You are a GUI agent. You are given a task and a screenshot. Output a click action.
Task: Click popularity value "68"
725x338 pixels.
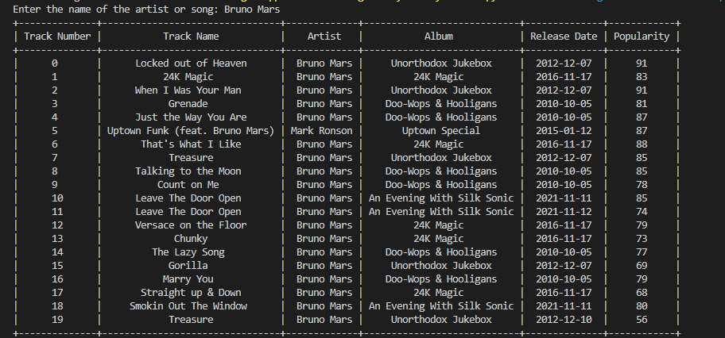[x=642, y=292]
